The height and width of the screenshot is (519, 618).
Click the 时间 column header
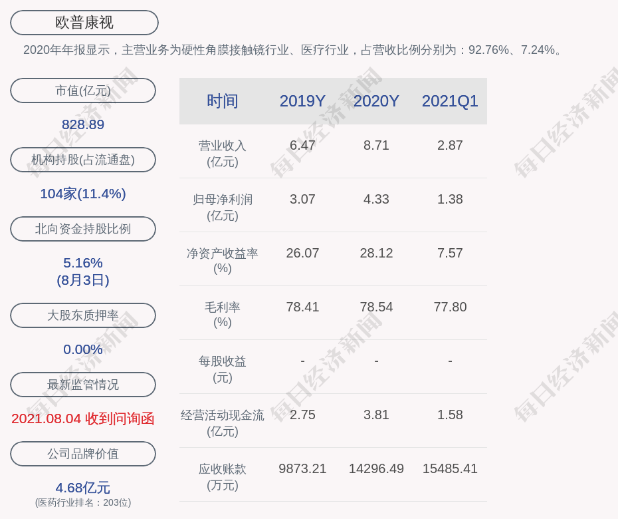click(223, 101)
